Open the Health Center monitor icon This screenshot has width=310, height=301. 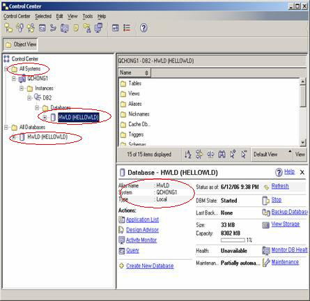(x=65, y=28)
